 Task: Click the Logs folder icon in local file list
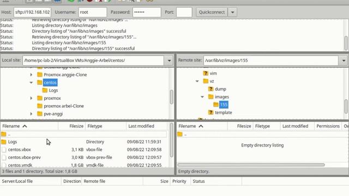4,142
